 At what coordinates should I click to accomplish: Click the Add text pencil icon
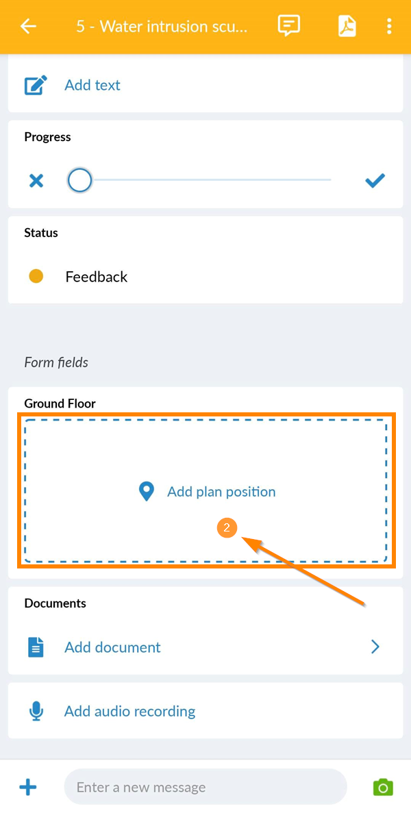coord(36,86)
